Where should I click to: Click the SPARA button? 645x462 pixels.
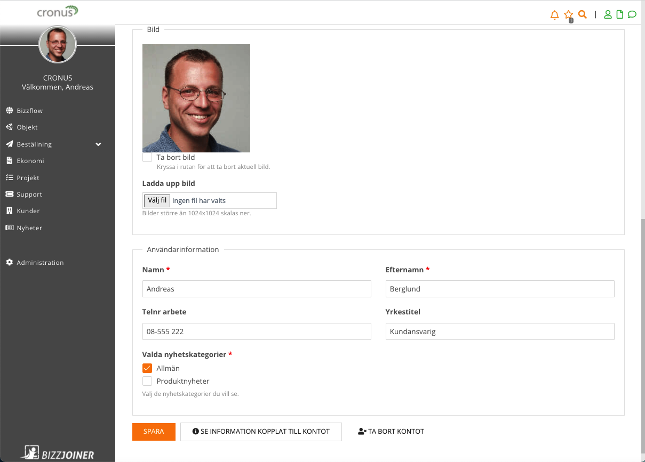[x=154, y=432]
